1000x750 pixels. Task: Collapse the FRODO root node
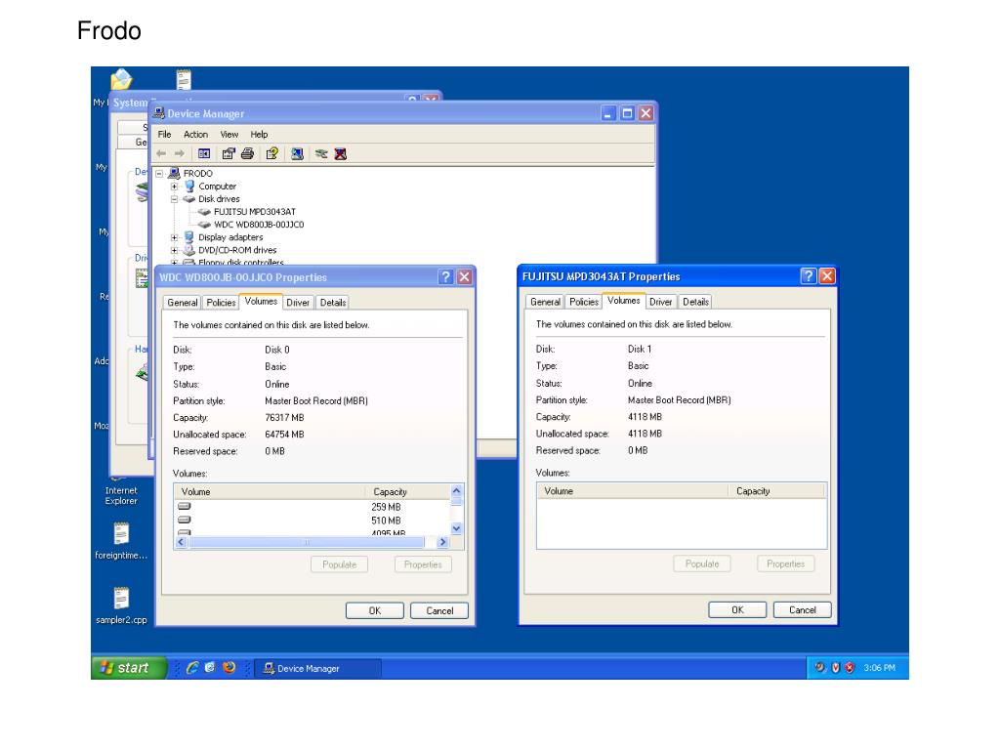[159, 174]
